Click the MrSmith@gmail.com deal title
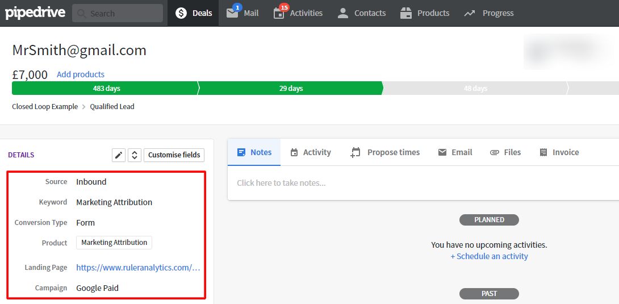The width and height of the screenshot is (619, 304). coord(80,50)
